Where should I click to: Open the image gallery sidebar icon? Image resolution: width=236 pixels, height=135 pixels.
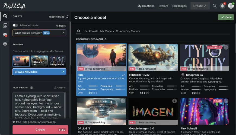pyautogui.click(x=5, y=25)
